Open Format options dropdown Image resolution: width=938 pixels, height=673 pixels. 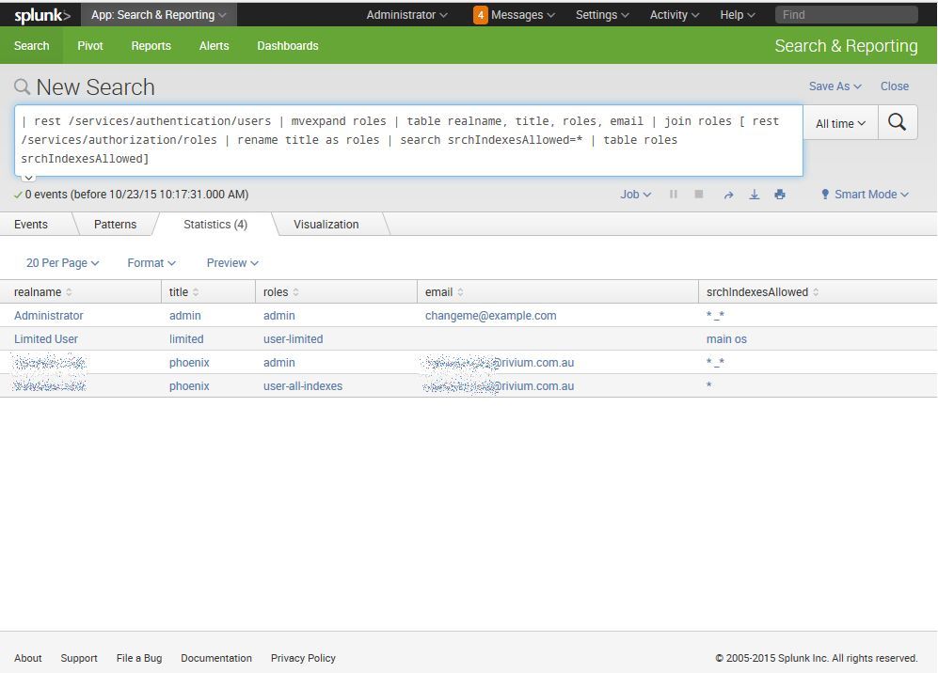tap(151, 263)
